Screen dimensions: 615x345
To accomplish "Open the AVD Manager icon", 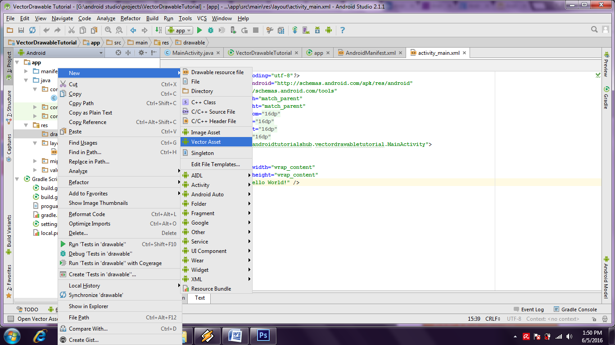I will 306,30.
